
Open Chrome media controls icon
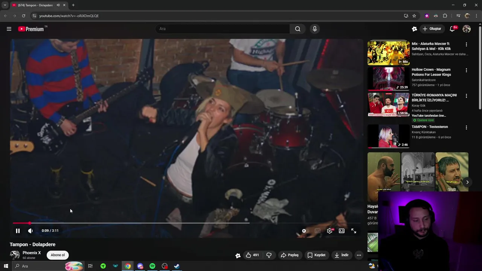pos(458,16)
